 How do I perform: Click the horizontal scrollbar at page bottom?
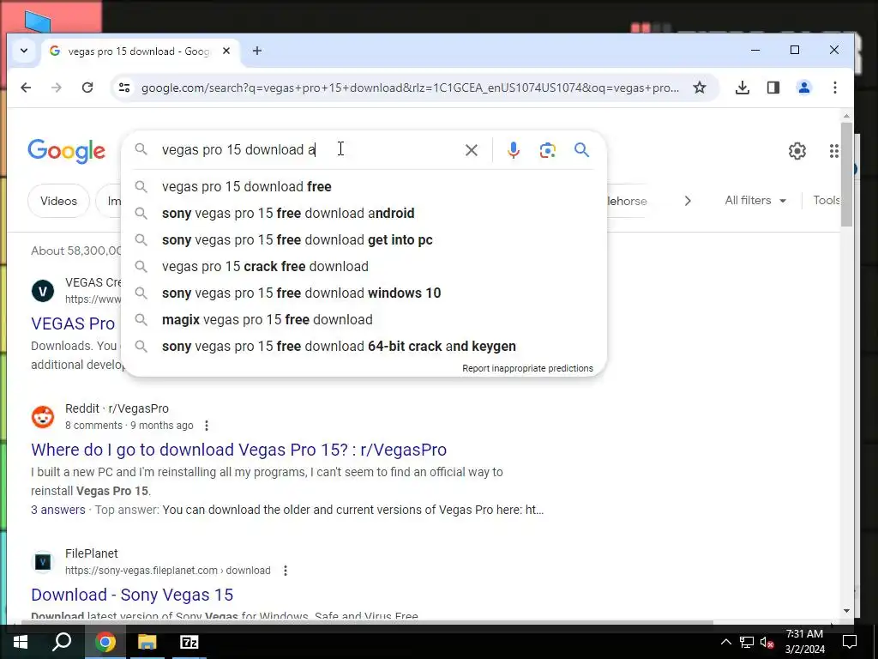[x=367, y=621]
